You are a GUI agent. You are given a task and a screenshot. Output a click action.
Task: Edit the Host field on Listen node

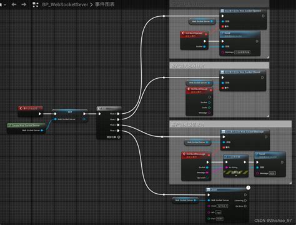pos(222,206)
